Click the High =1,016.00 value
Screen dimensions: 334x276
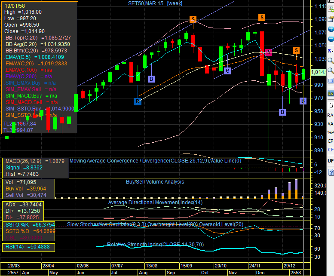point(23,12)
